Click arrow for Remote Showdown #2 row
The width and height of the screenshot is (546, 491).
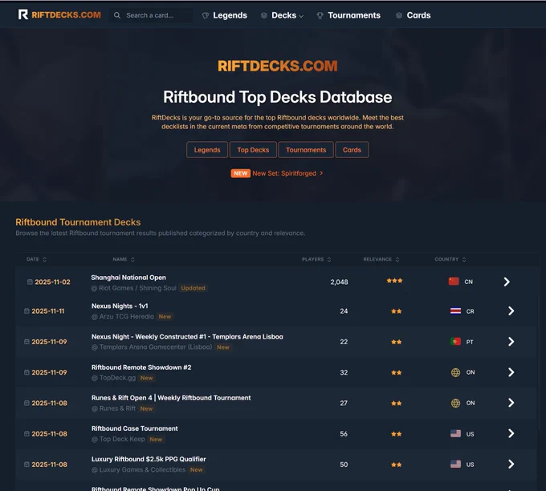[511, 372]
